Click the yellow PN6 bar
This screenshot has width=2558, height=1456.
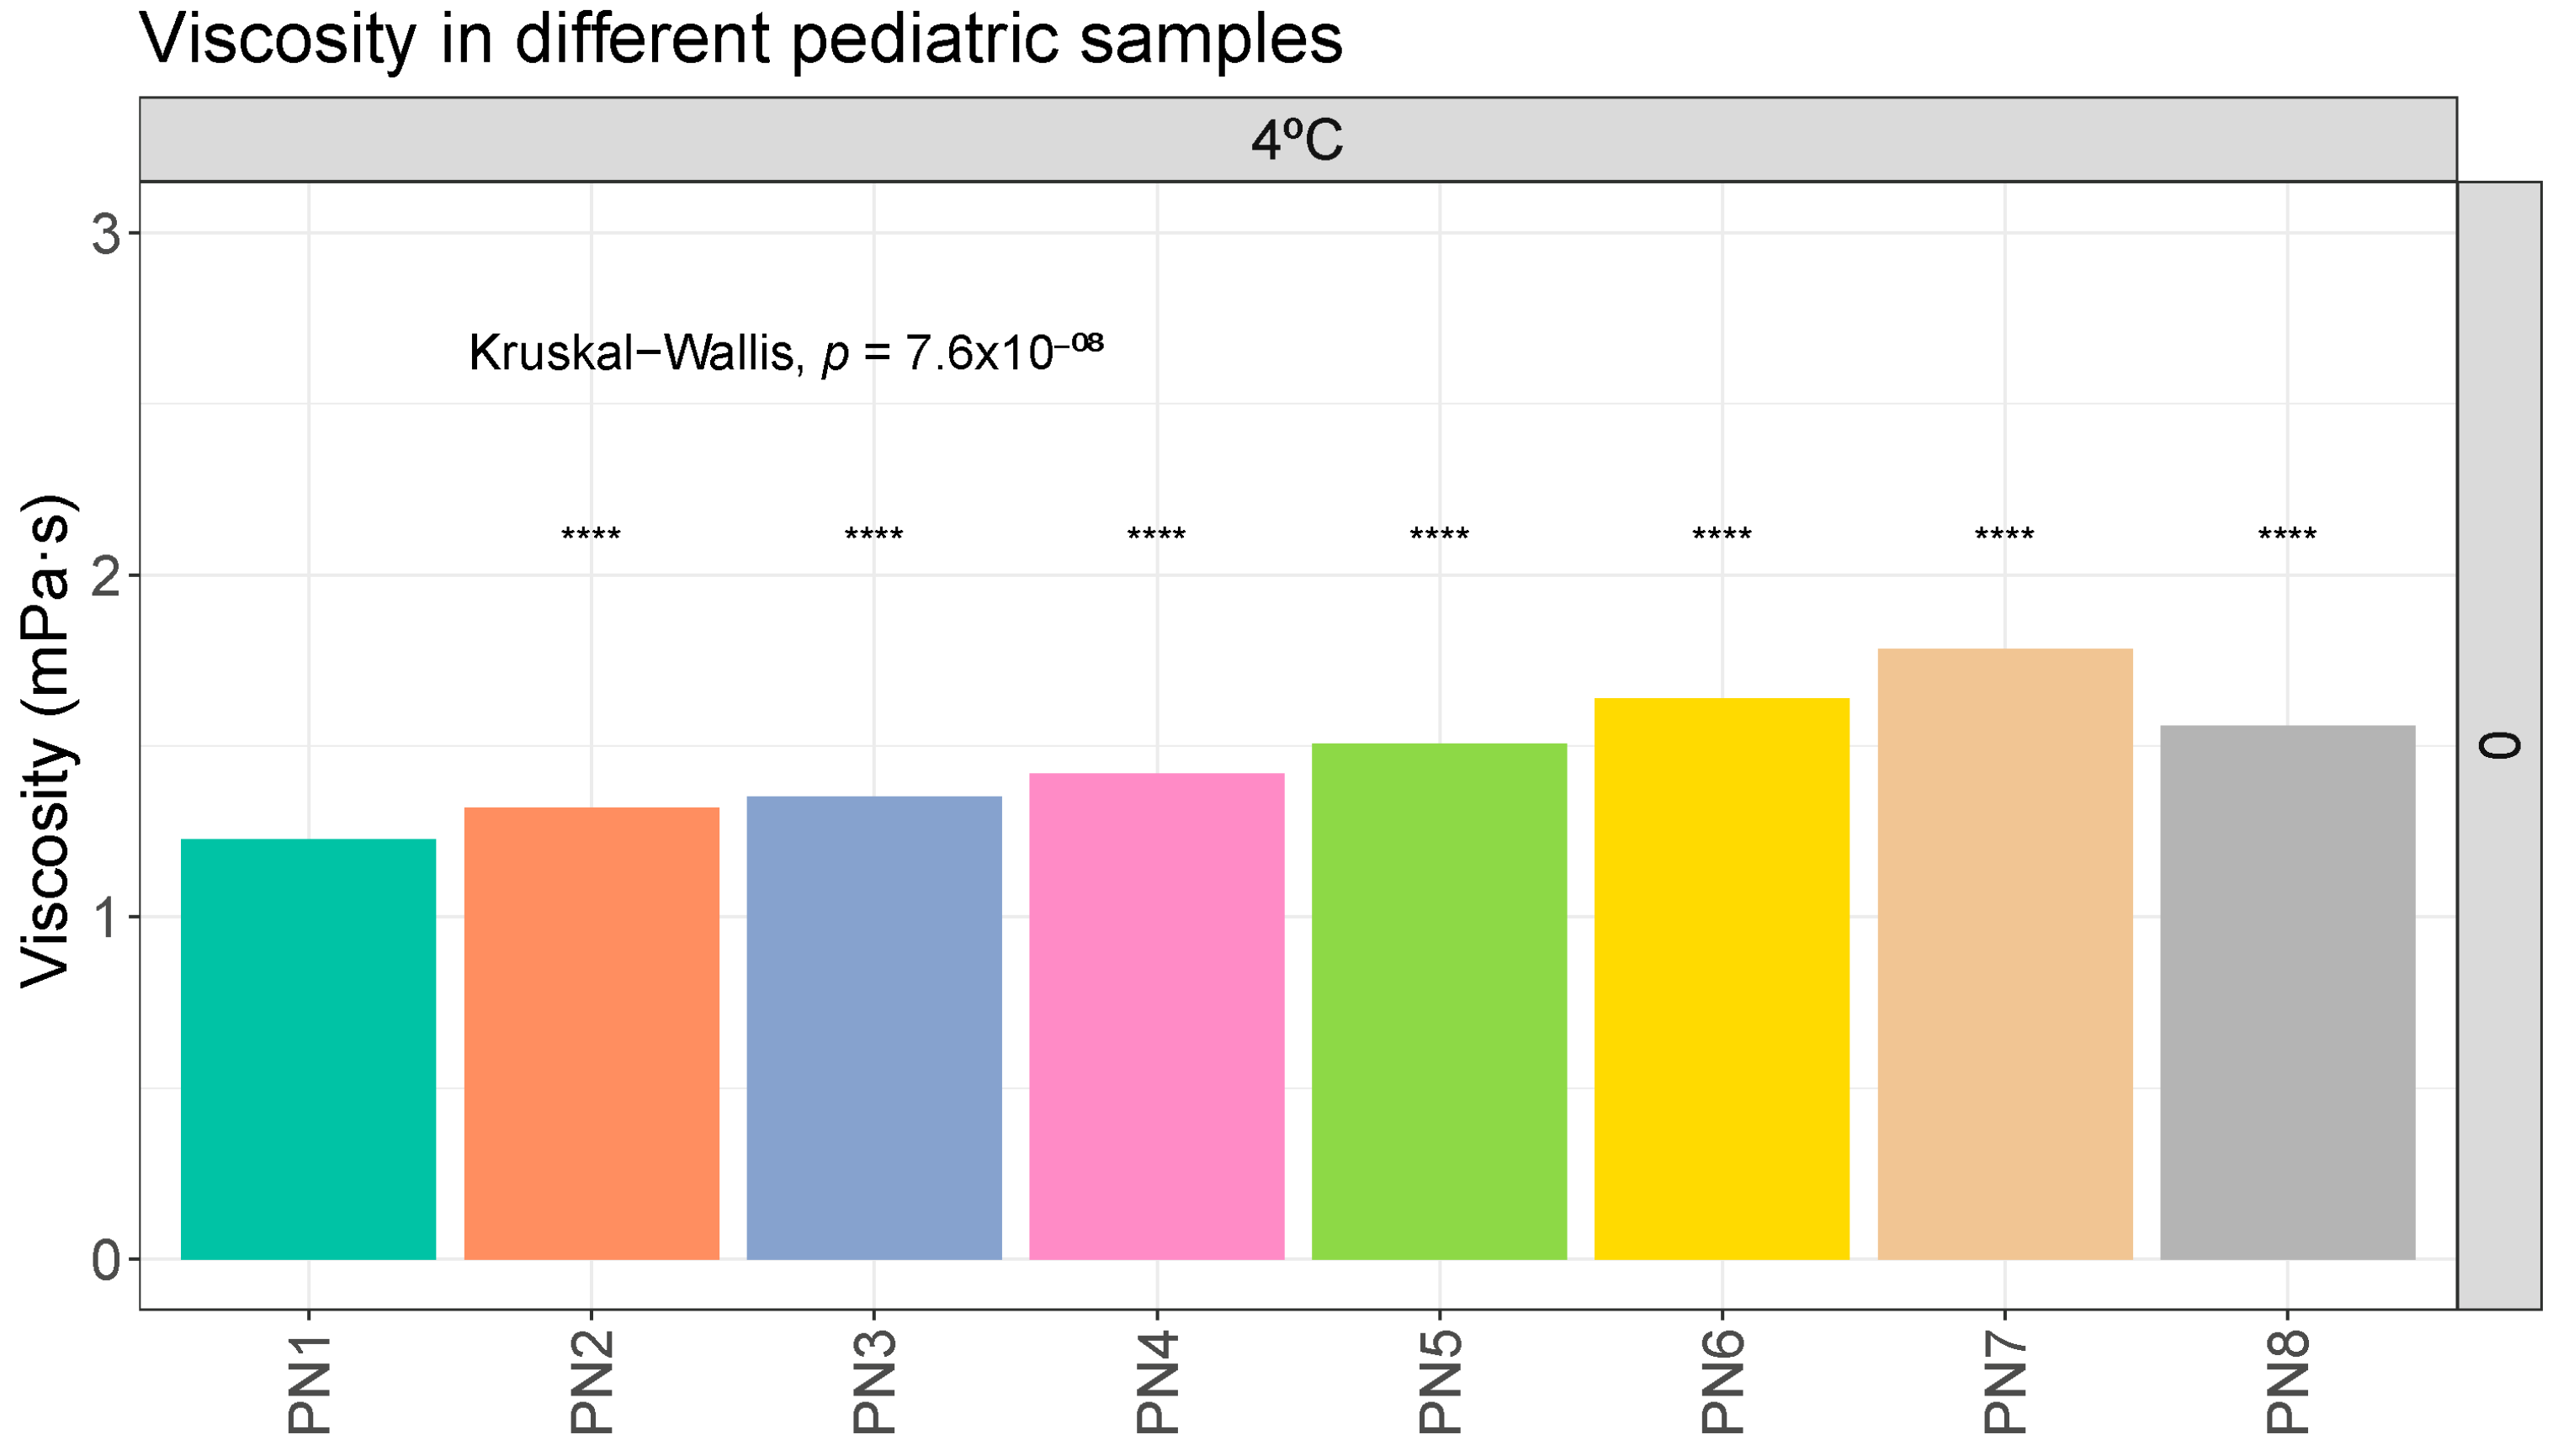[1721, 978]
